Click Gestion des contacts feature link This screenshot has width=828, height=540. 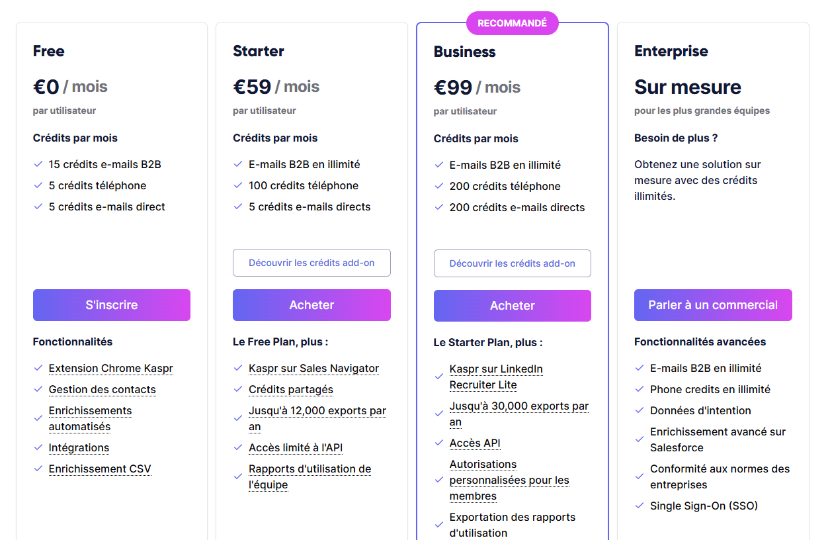[103, 390]
